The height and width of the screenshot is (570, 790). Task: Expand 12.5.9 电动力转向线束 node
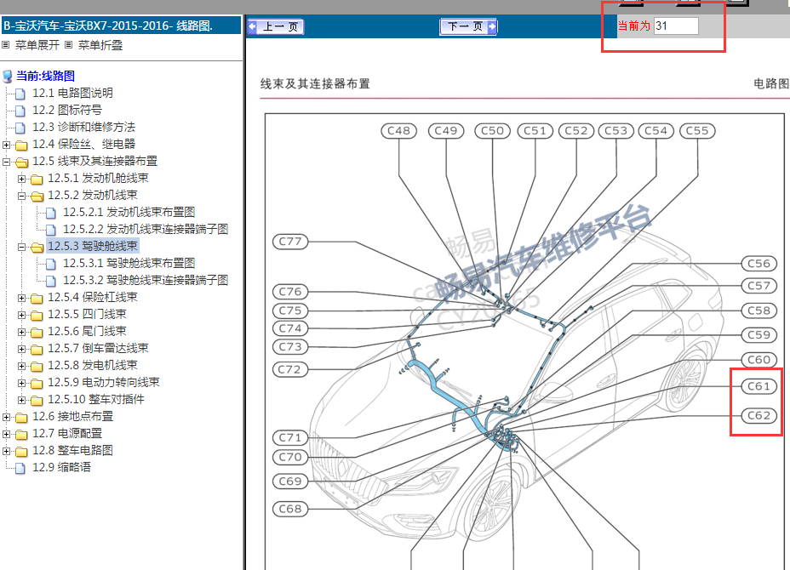coord(21,383)
